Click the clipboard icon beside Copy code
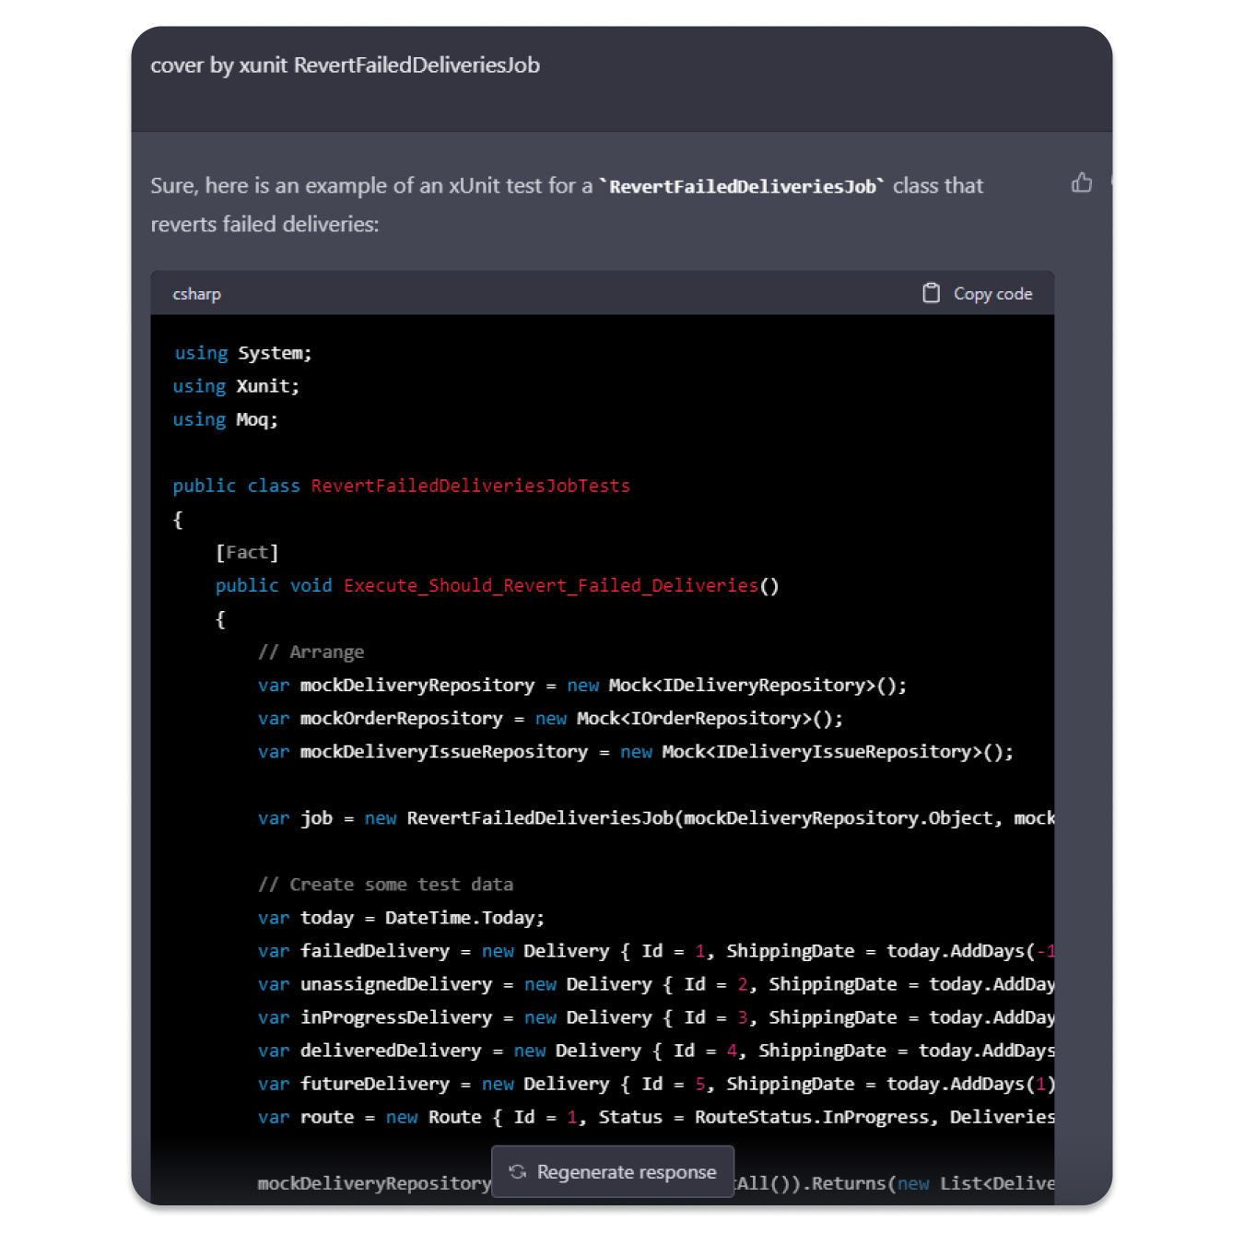The width and height of the screenshot is (1244, 1233). 932,293
